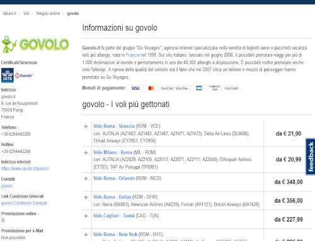Open Volo Roma - New York link

point(115,234)
